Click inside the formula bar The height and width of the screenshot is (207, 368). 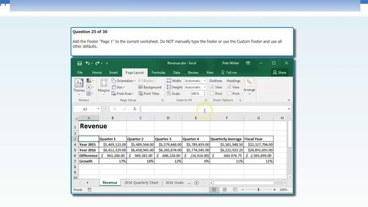[214, 109]
